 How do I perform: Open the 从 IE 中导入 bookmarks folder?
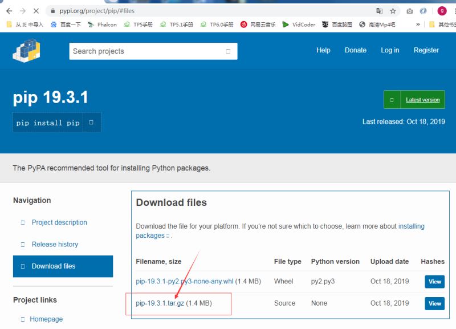coord(25,25)
